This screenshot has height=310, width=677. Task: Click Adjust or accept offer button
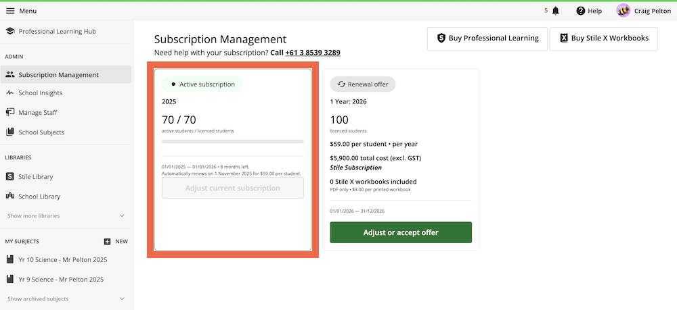[401, 232]
